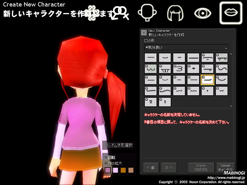Select the epsilon-shaped mouth
Image resolution: width=247 pixels, height=185 pixels.
point(165,102)
